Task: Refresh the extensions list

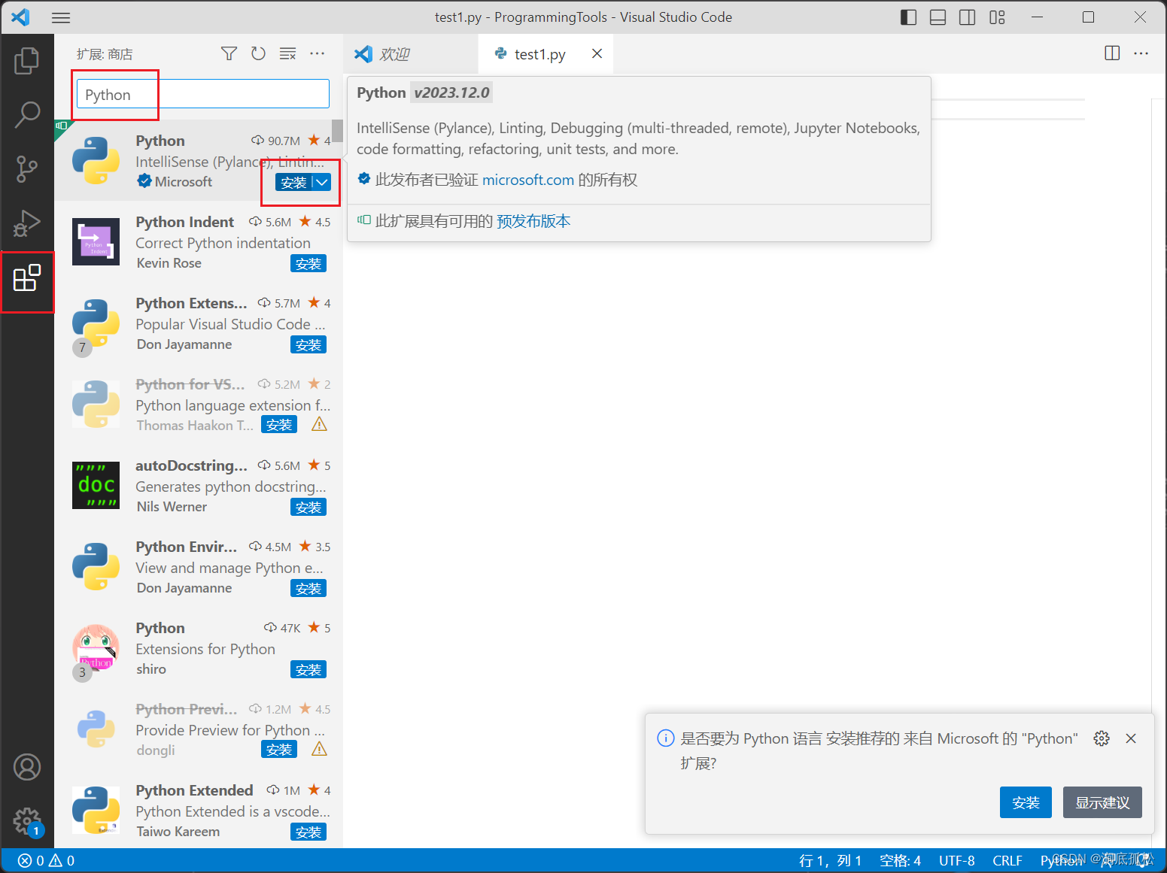Action: (258, 53)
